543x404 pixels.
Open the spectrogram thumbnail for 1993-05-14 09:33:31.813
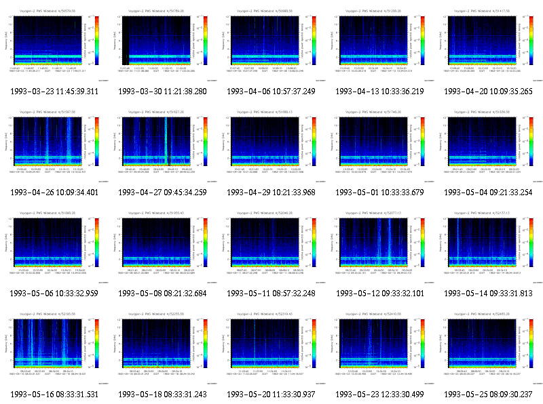[x=489, y=247]
